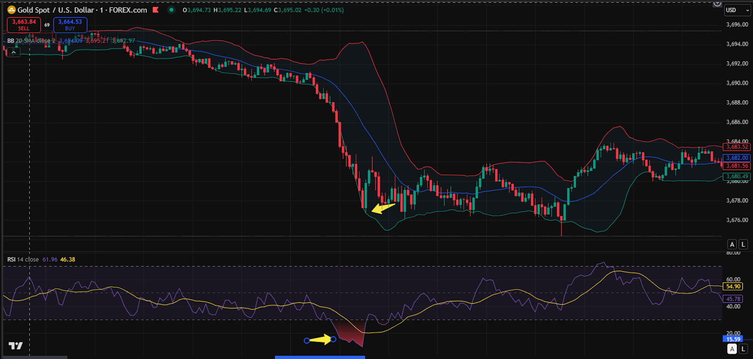Click the green market status dot
753x359 pixels.
[x=171, y=10]
